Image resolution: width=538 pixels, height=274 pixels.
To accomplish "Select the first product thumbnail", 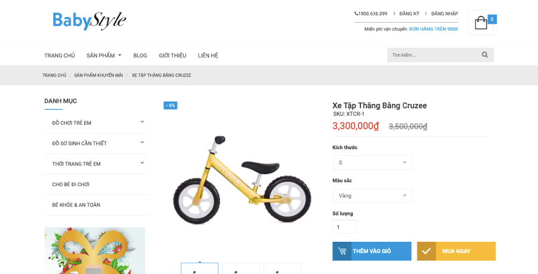I will click(x=200, y=269).
